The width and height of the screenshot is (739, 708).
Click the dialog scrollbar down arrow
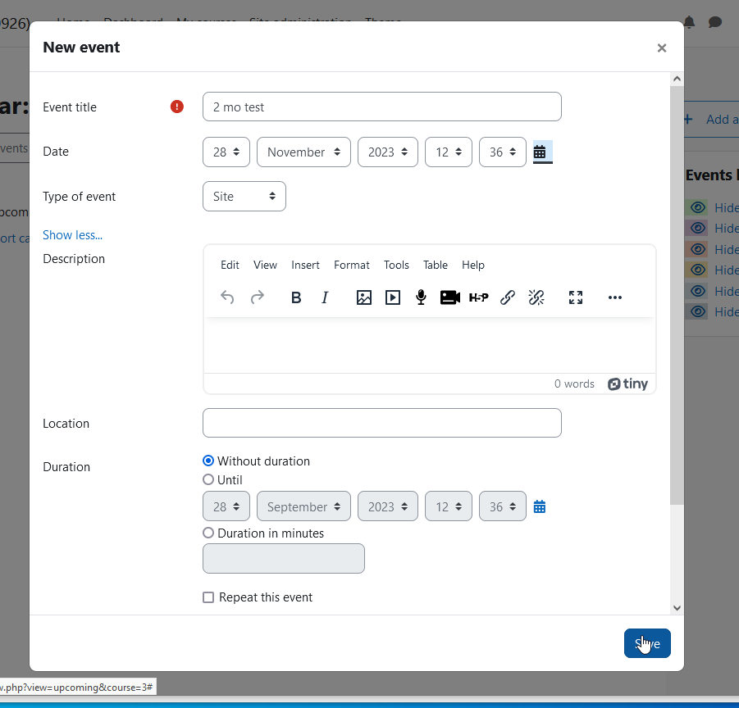(x=677, y=608)
